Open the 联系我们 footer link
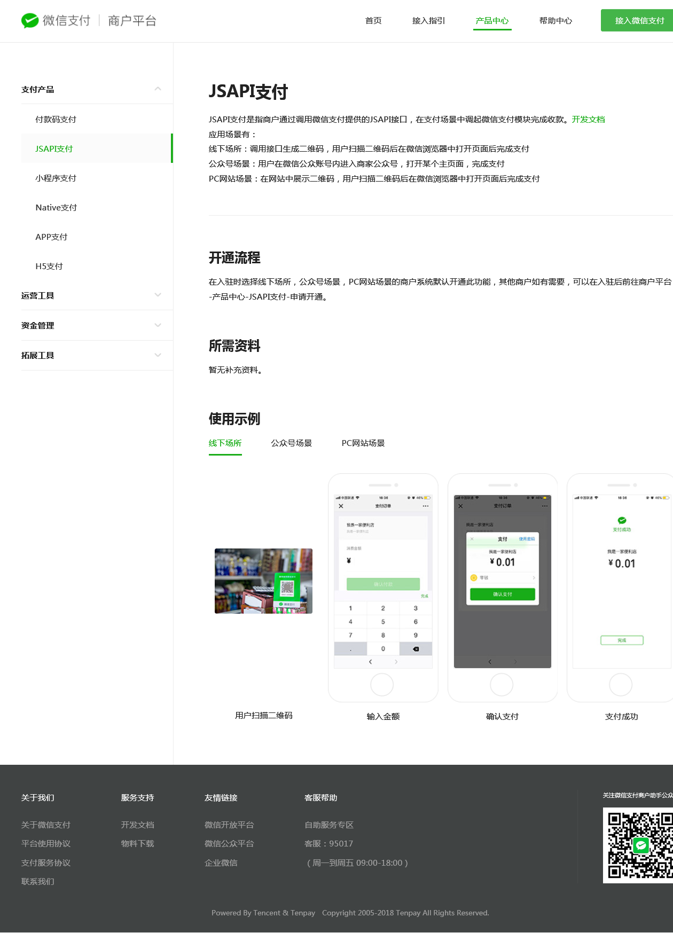 (x=38, y=881)
